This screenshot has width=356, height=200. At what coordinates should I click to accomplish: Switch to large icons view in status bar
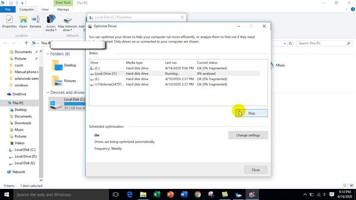point(352,186)
